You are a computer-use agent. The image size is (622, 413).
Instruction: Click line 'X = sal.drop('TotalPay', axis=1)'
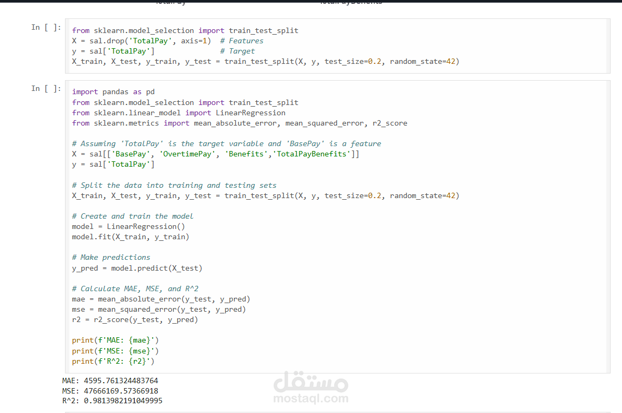141,41
